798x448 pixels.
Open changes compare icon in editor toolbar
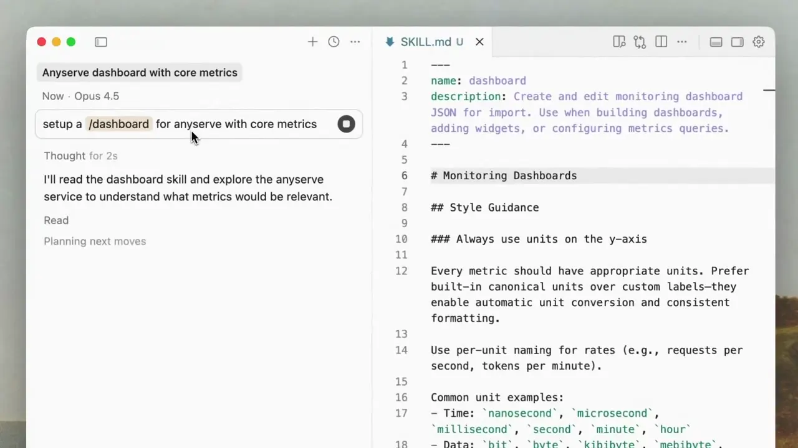pyautogui.click(x=640, y=42)
